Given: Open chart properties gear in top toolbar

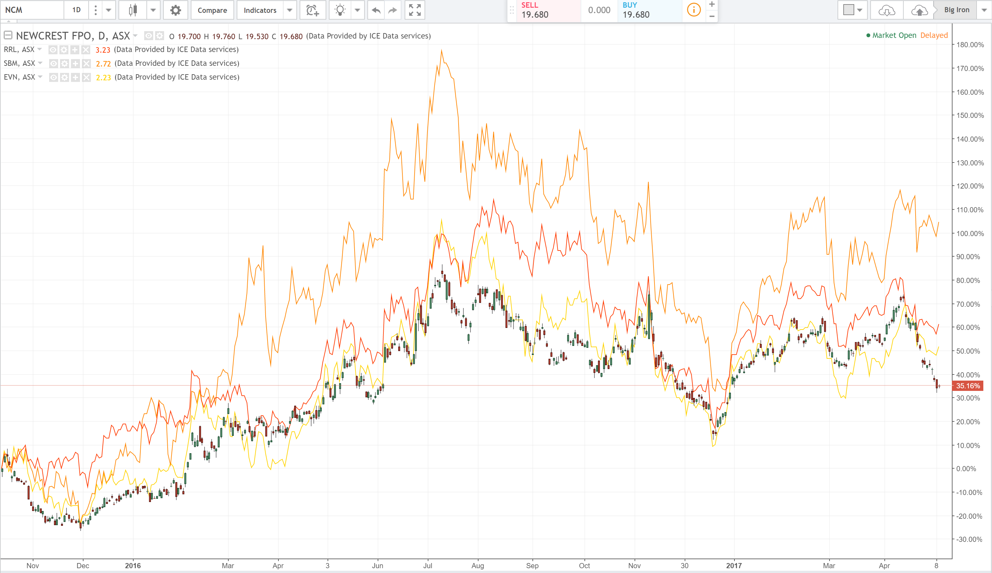Looking at the screenshot, I should (175, 10).
